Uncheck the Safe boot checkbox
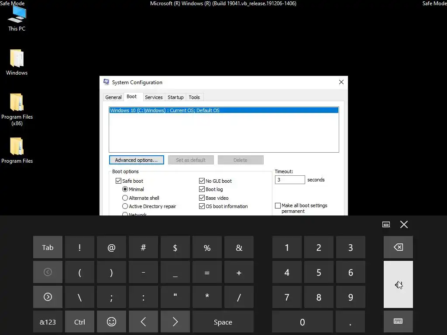Viewport: 447px width, 335px height. coord(118,181)
